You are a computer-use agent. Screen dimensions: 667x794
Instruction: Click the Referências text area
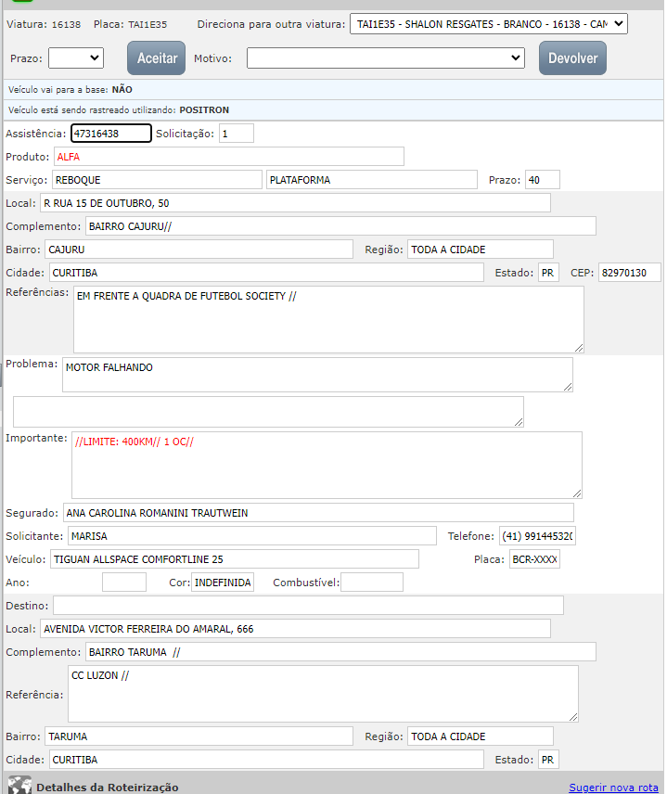click(x=328, y=319)
